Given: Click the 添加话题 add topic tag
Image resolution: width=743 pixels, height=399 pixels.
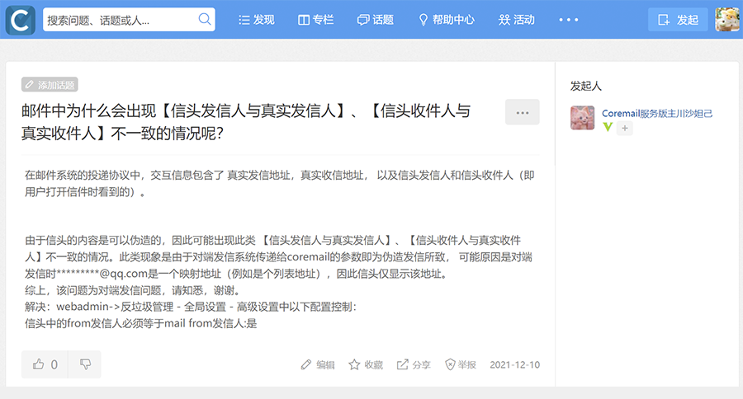Looking at the screenshot, I should (50, 84).
